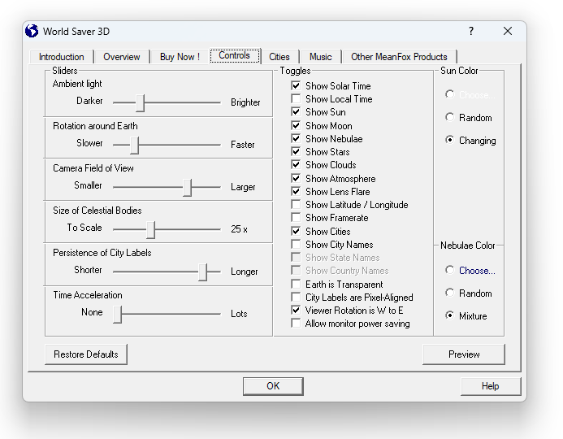The width and height of the screenshot is (563, 439).
Task: Click the Restore Defaults button
Action: pos(86,354)
